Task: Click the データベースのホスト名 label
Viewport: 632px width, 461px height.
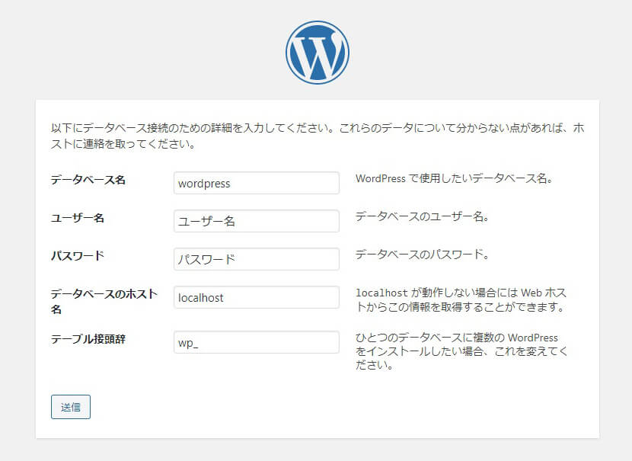Action: (104, 301)
